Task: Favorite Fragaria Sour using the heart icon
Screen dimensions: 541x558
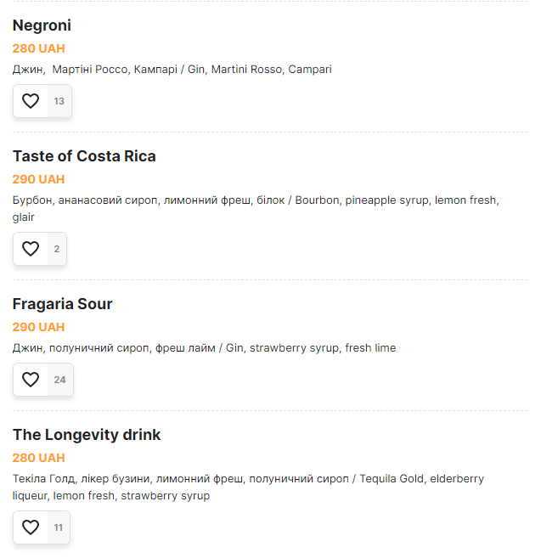Action: pos(31,380)
